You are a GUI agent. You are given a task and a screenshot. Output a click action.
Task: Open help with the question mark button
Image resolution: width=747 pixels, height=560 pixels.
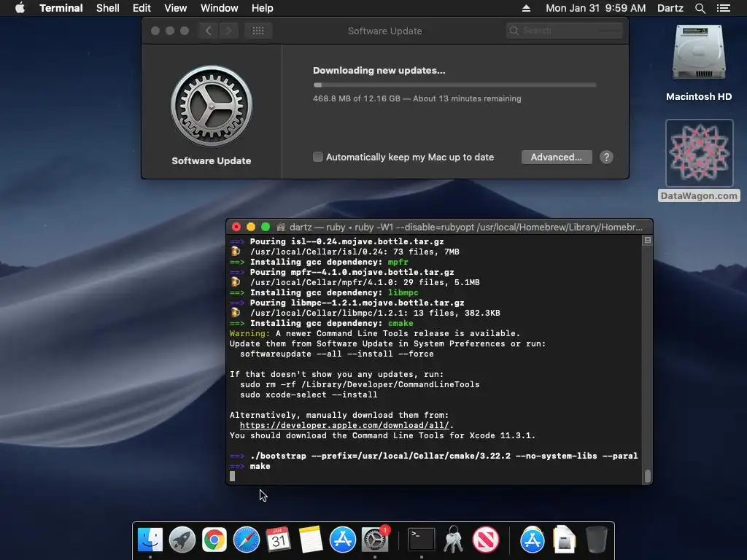[x=606, y=157]
